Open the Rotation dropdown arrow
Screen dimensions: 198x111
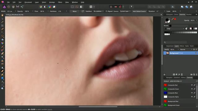[x=165, y=11]
